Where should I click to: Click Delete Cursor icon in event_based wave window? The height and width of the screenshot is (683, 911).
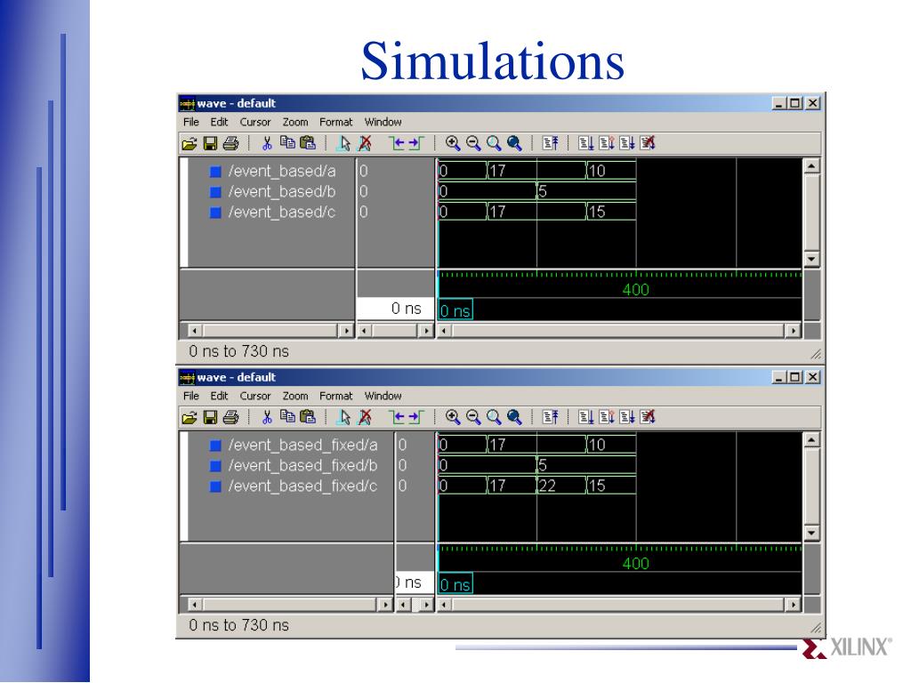[365, 143]
